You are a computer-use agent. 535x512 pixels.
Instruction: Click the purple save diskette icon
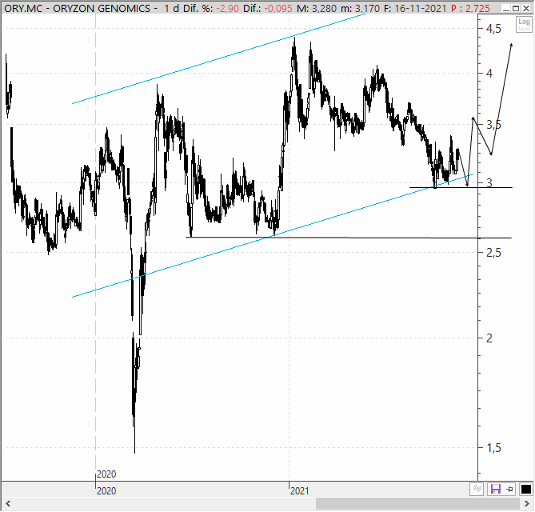(x=495, y=490)
